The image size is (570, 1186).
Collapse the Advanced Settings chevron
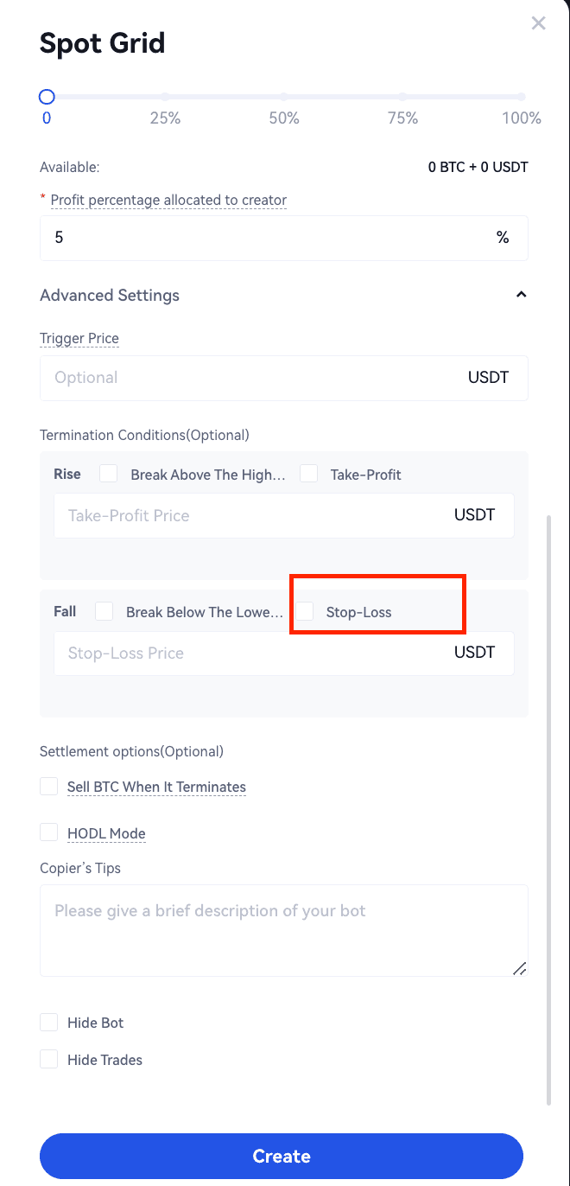coord(521,295)
